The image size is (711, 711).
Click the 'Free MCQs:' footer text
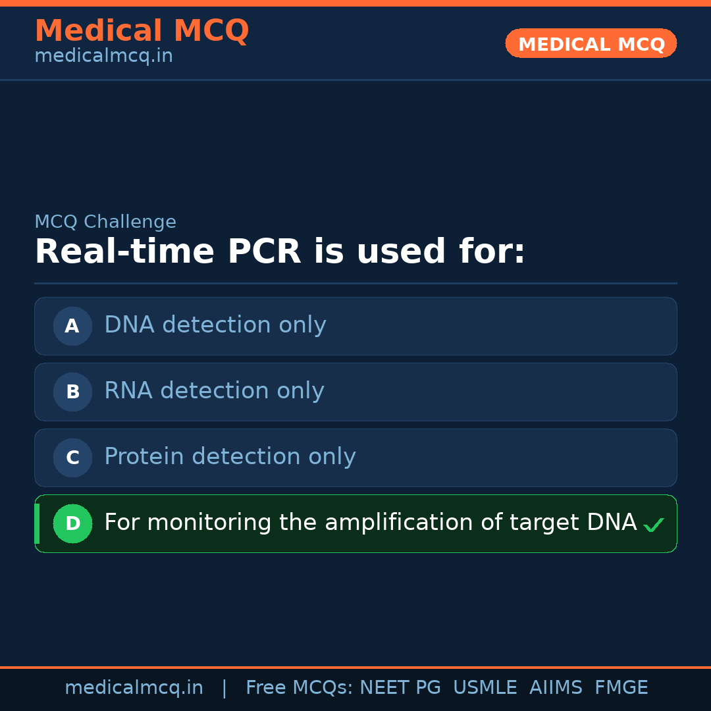300,688
